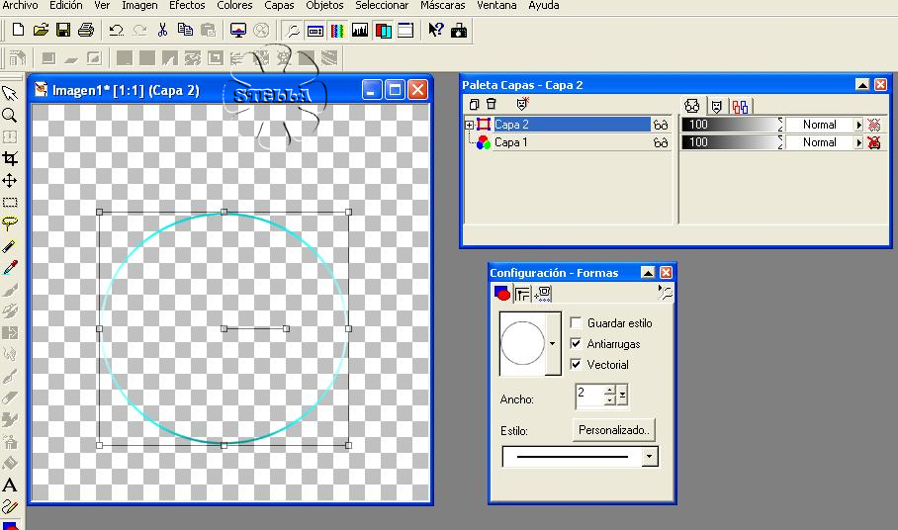Delete layer with trash can icon
The image size is (898, 530).
coord(492,104)
